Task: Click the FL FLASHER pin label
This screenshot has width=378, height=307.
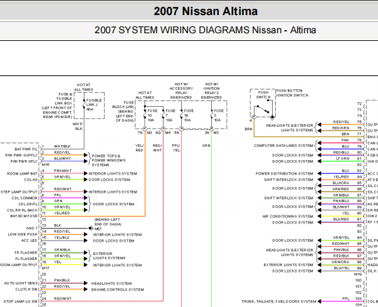Action: [x=26, y=259]
